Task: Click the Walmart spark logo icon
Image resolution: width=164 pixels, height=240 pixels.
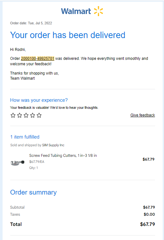Action: [98, 11]
